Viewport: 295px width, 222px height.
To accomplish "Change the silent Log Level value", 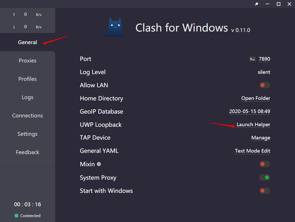I will pyautogui.click(x=264, y=72).
